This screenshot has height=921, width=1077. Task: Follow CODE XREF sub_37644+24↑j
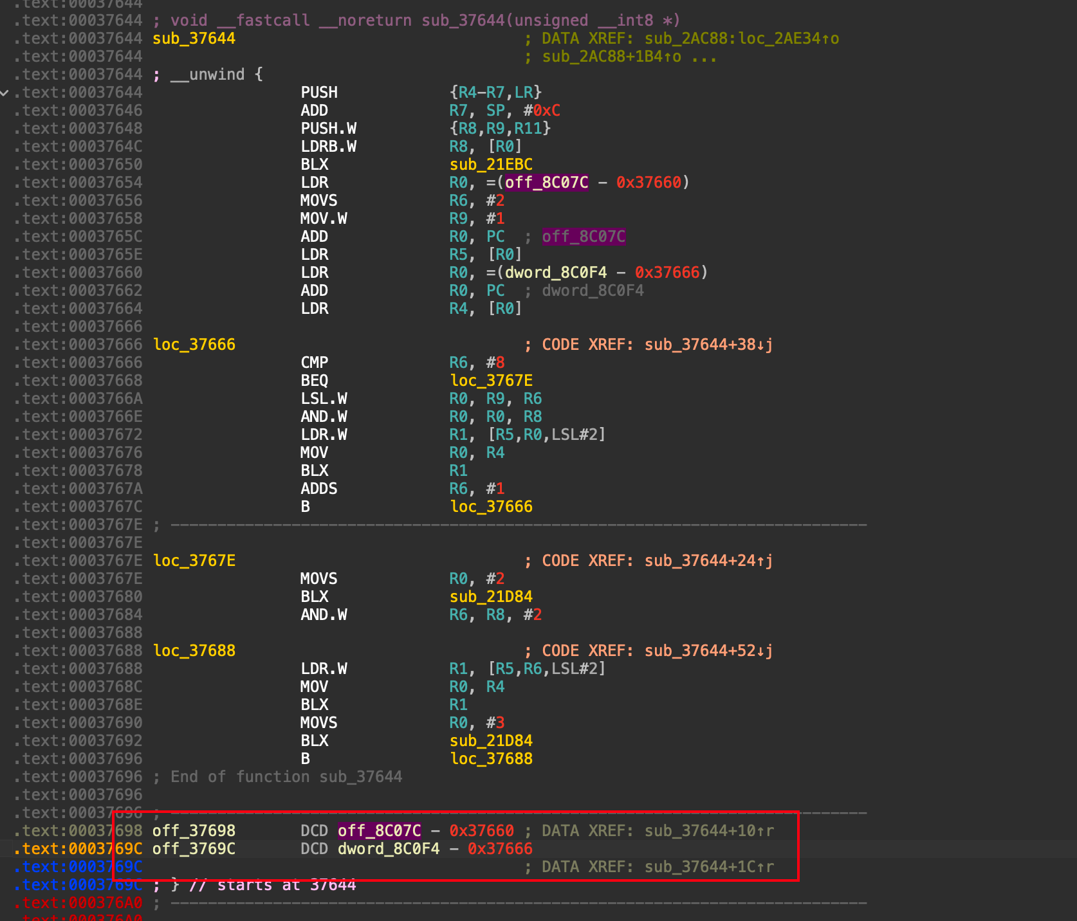point(708,561)
